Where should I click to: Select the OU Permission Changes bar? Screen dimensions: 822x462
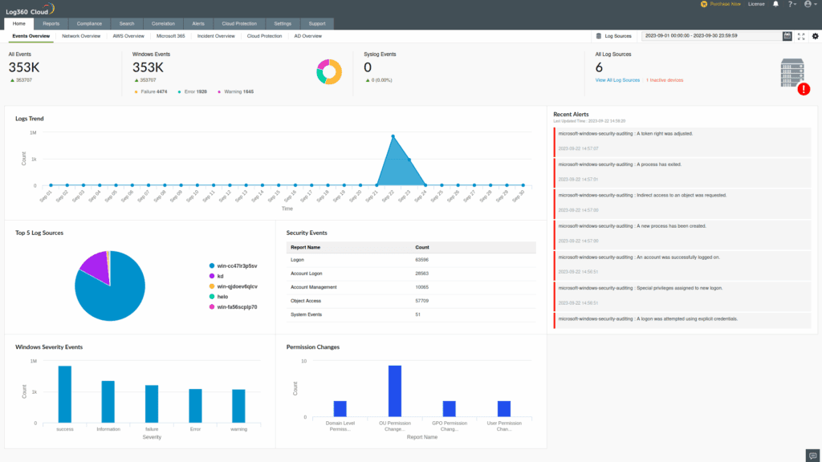(x=393, y=390)
